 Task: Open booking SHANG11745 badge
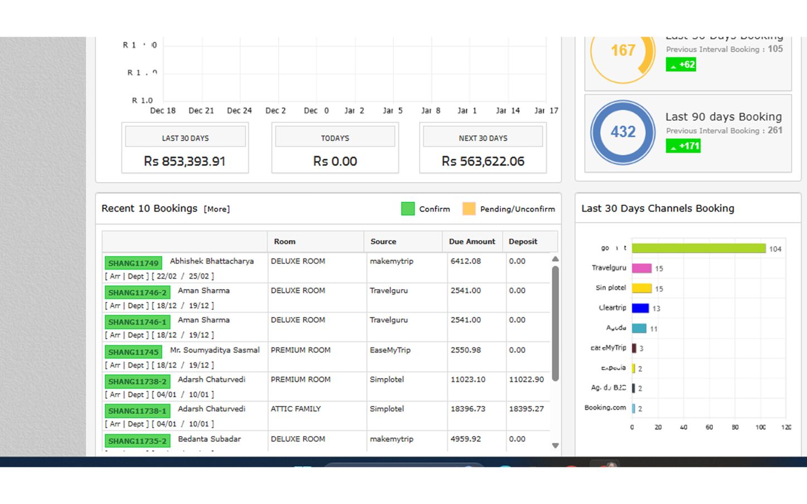tap(133, 352)
